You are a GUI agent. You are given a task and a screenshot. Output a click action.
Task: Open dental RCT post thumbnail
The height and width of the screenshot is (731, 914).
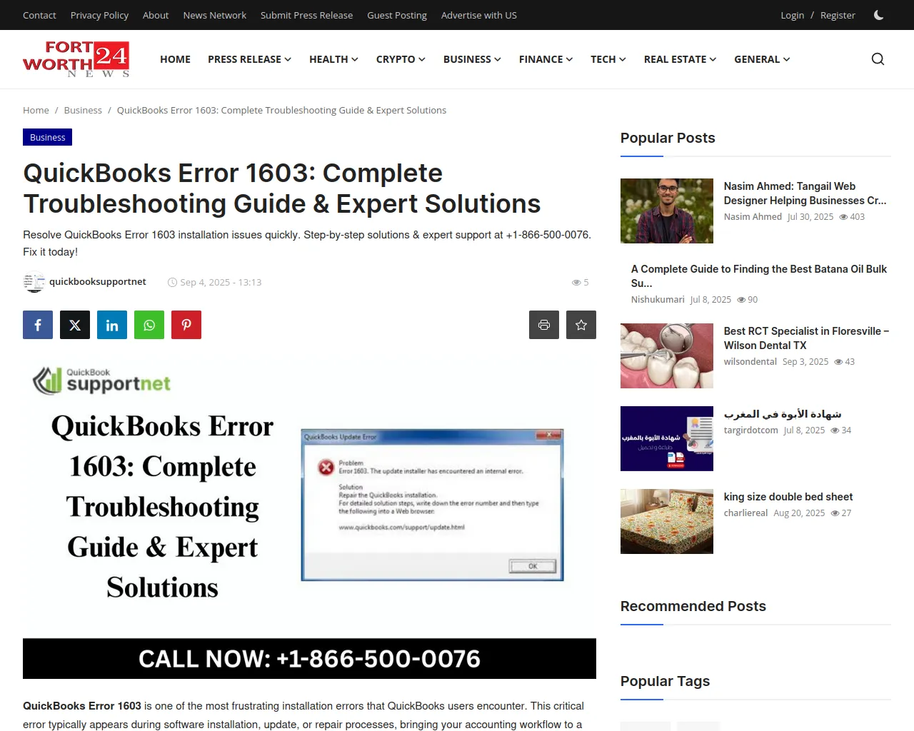(667, 356)
